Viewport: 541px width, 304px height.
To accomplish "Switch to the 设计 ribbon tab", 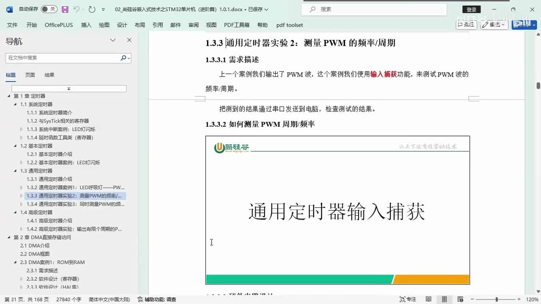I will (x=122, y=25).
